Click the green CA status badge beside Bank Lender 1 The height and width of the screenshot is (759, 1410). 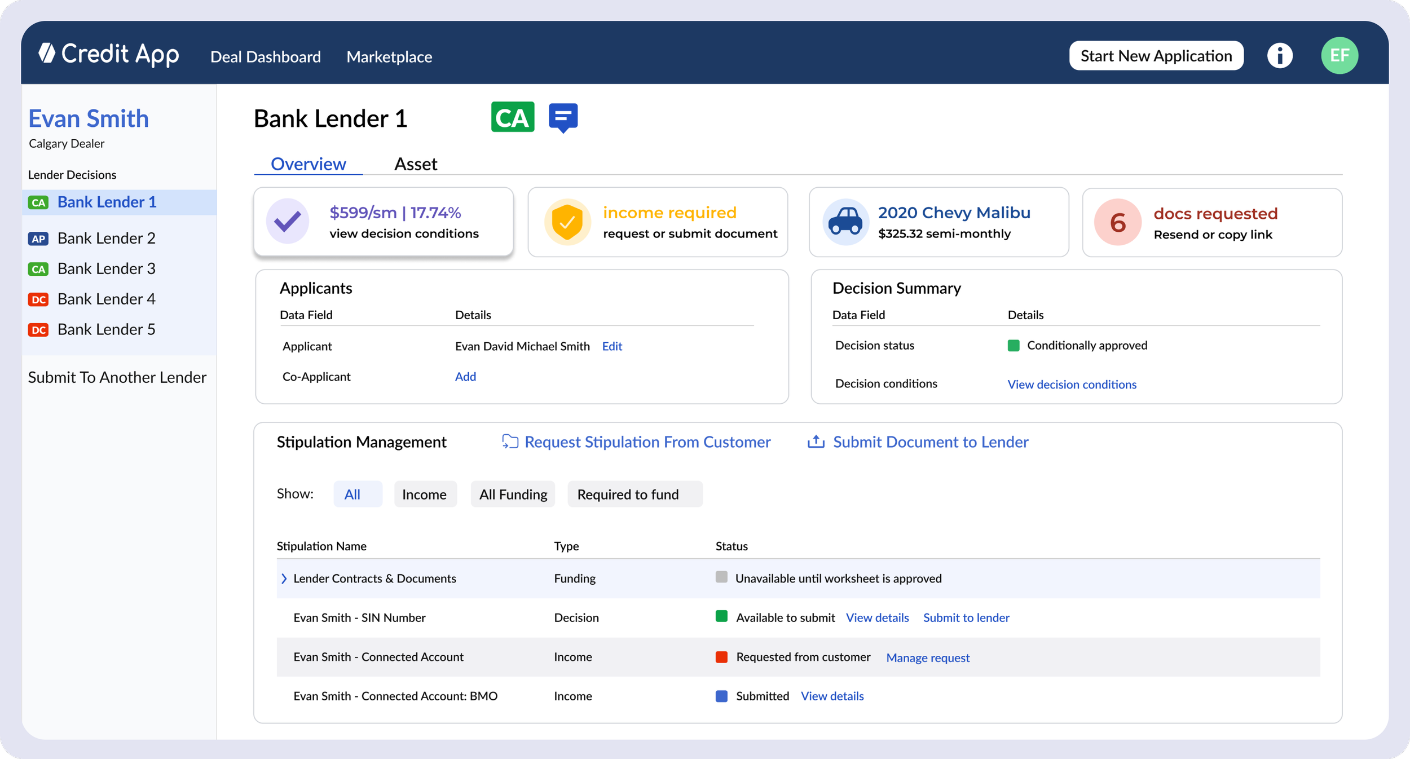(512, 117)
